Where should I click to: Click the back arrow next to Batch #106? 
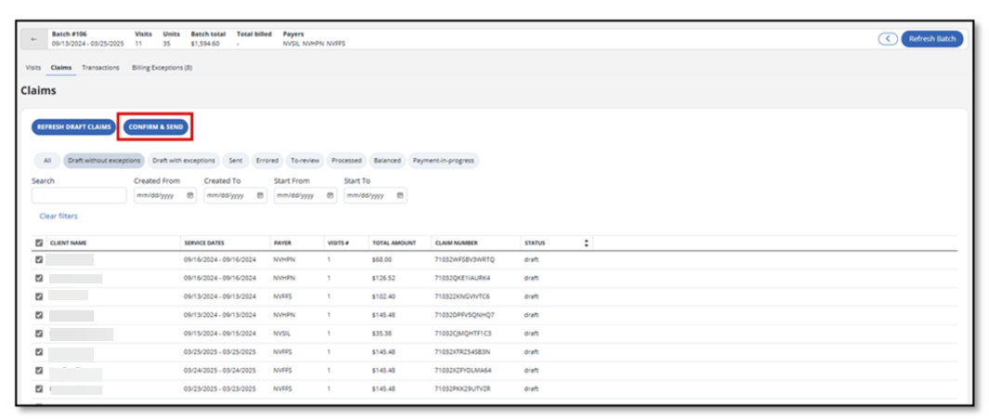click(x=34, y=39)
